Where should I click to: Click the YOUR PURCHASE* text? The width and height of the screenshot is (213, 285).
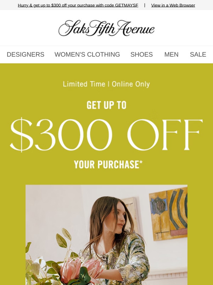108,164
